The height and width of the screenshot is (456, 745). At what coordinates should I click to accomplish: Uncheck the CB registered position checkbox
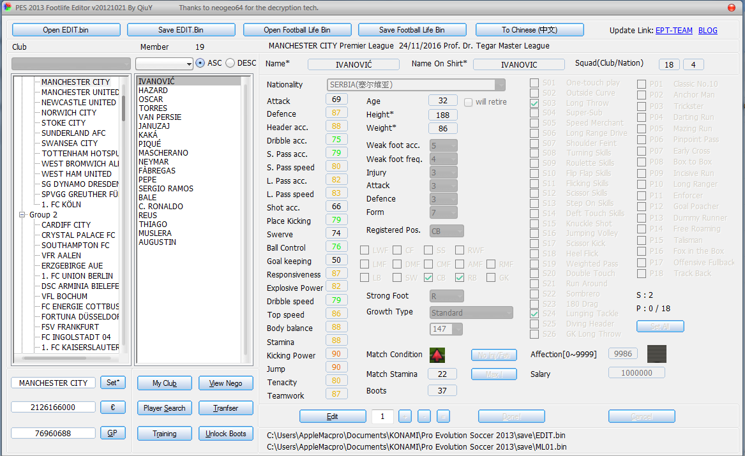(428, 277)
